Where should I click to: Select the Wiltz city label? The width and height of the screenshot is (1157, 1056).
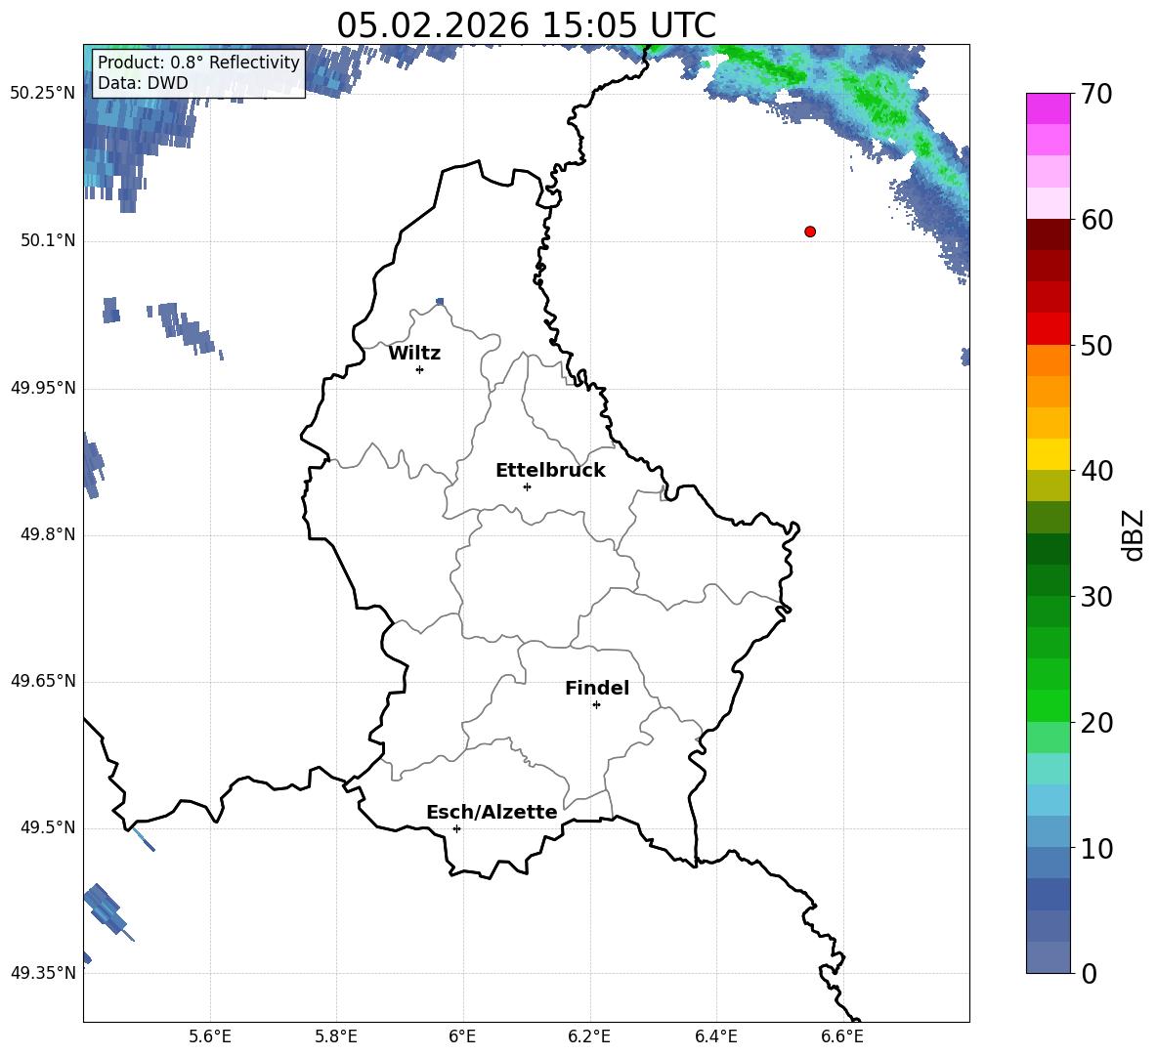[x=414, y=354]
